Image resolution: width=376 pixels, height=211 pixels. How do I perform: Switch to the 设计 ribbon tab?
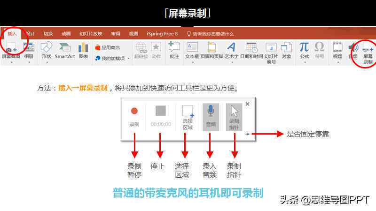click(31, 34)
